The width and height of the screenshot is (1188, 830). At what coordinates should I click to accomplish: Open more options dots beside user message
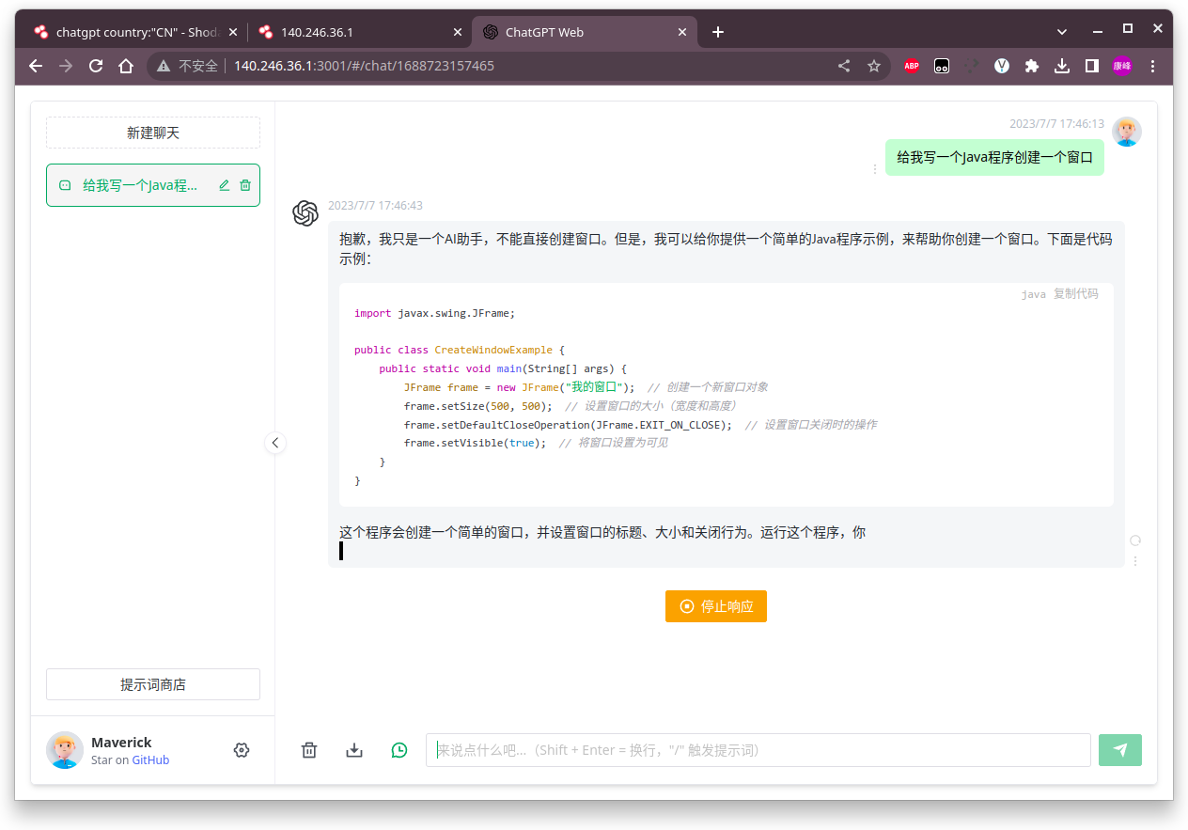coord(875,169)
